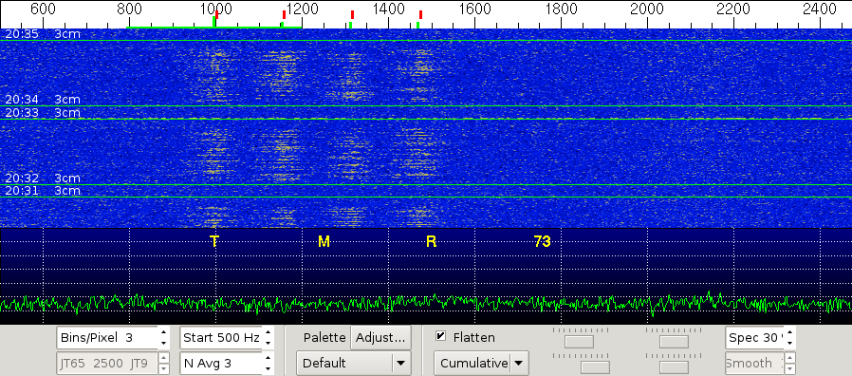Image resolution: width=852 pixels, height=376 pixels.
Task: Toggle the Flatten checkbox
Action: tap(440, 337)
